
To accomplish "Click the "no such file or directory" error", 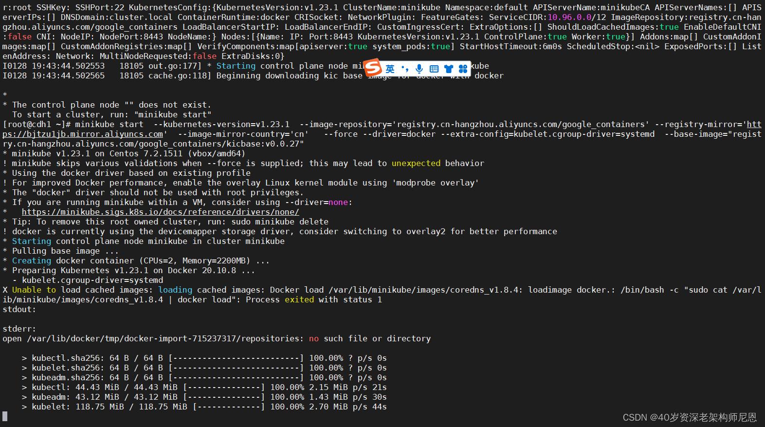I will [x=369, y=338].
